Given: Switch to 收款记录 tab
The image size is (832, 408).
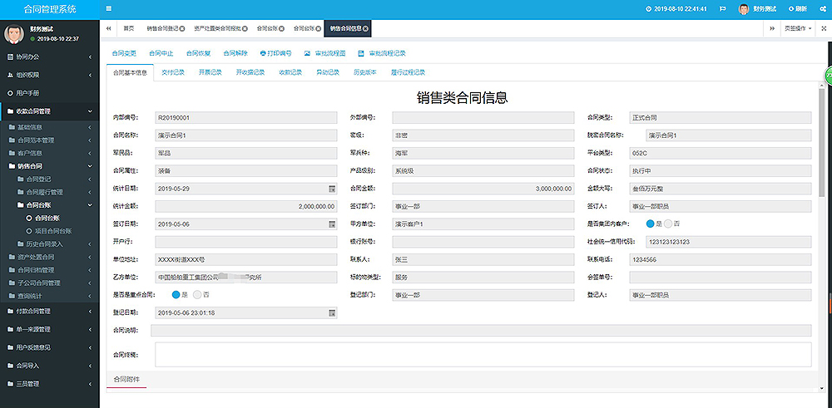Looking at the screenshot, I should coord(290,72).
